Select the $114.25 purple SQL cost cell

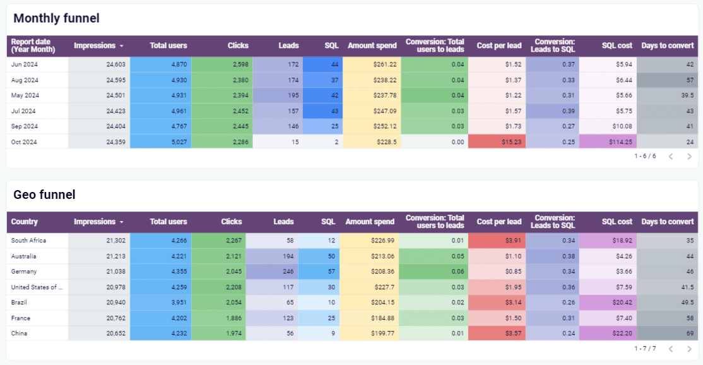[x=608, y=141]
